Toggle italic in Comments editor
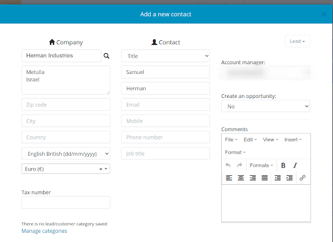 tap(295, 165)
